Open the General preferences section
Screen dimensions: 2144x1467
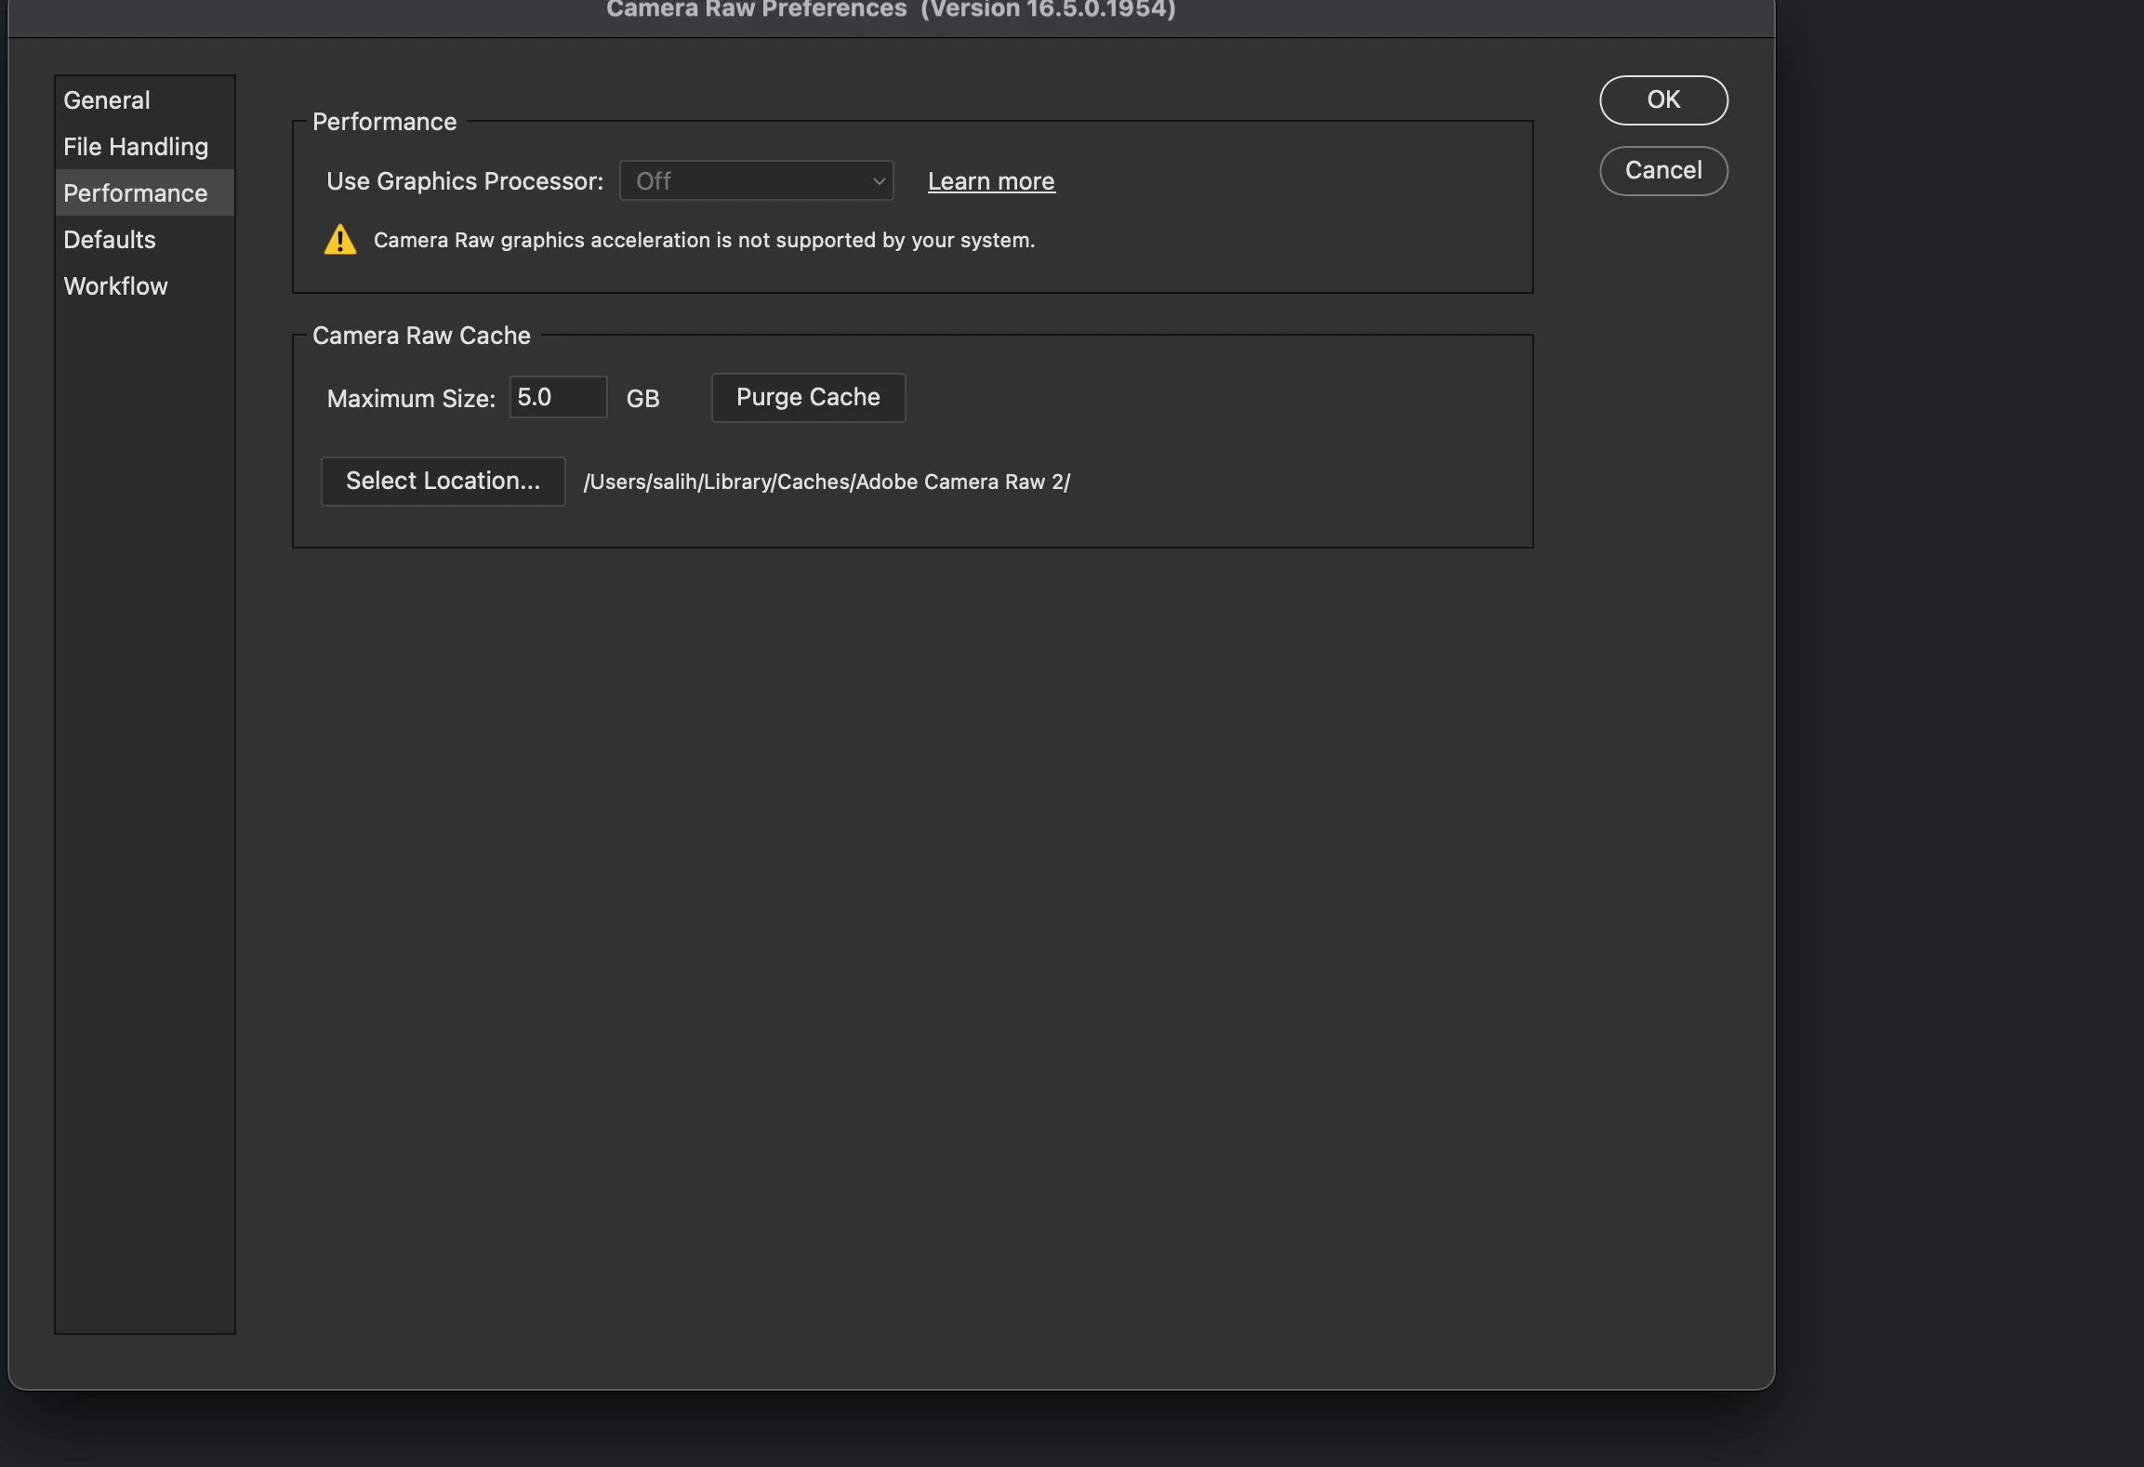pyautogui.click(x=107, y=100)
